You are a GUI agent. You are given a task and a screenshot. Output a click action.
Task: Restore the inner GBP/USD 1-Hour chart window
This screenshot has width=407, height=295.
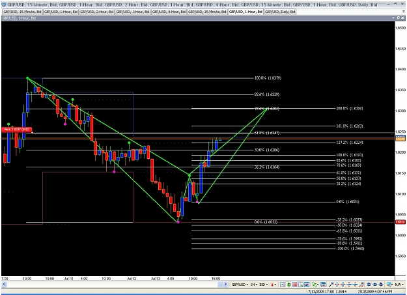(x=399, y=18)
